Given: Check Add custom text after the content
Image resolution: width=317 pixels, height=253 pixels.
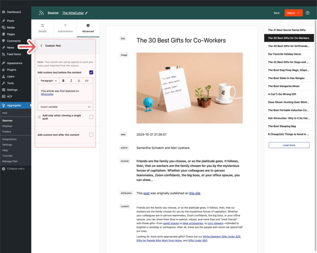Looking at the screenshot, I should [x=91, y=135].
